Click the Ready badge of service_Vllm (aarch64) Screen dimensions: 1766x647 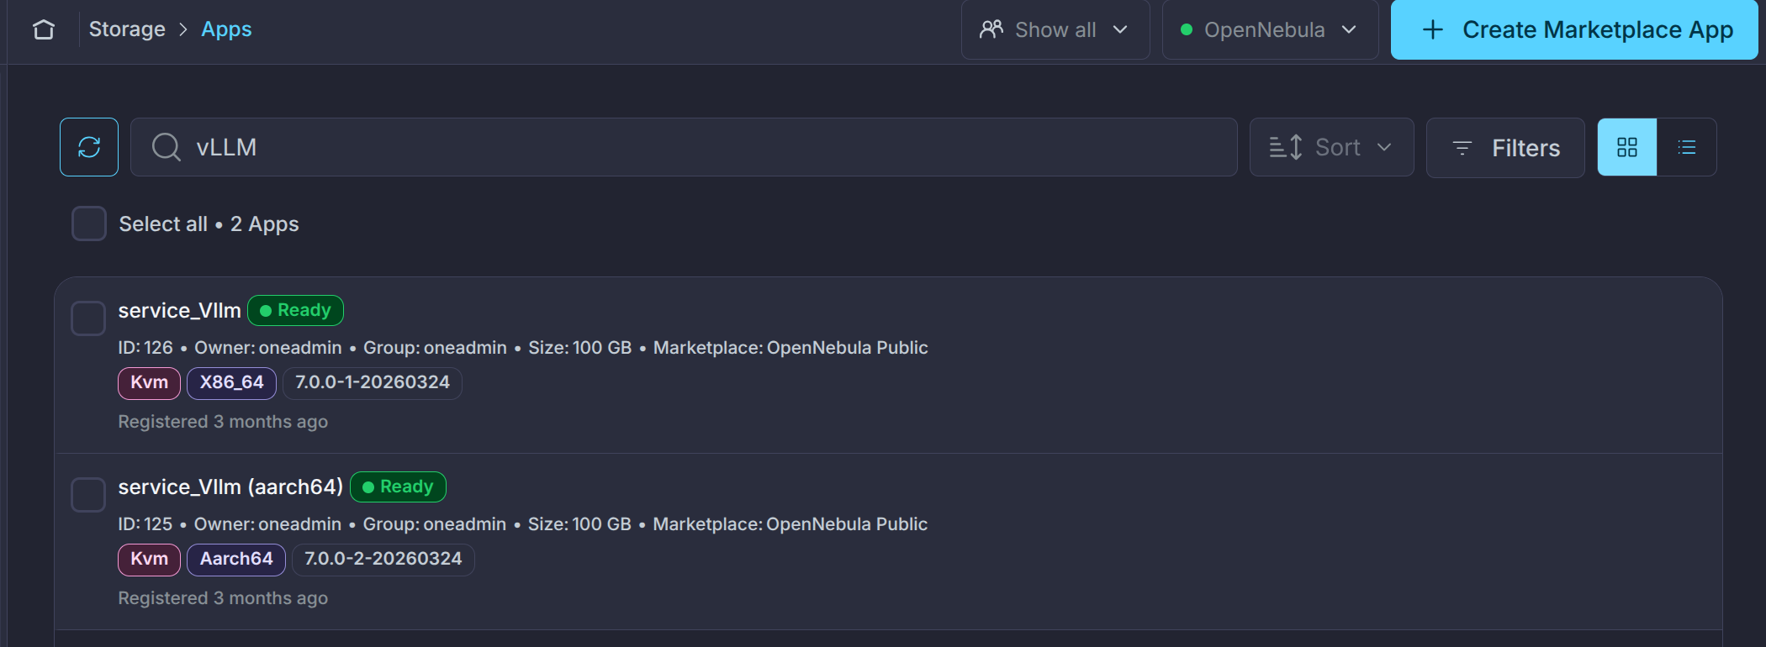tap(398, 487)
